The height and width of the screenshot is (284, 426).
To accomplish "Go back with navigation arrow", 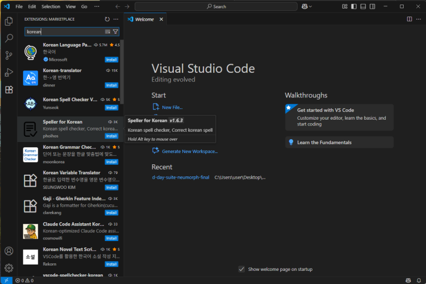I will pyautogui.click(x=118, y=6).
